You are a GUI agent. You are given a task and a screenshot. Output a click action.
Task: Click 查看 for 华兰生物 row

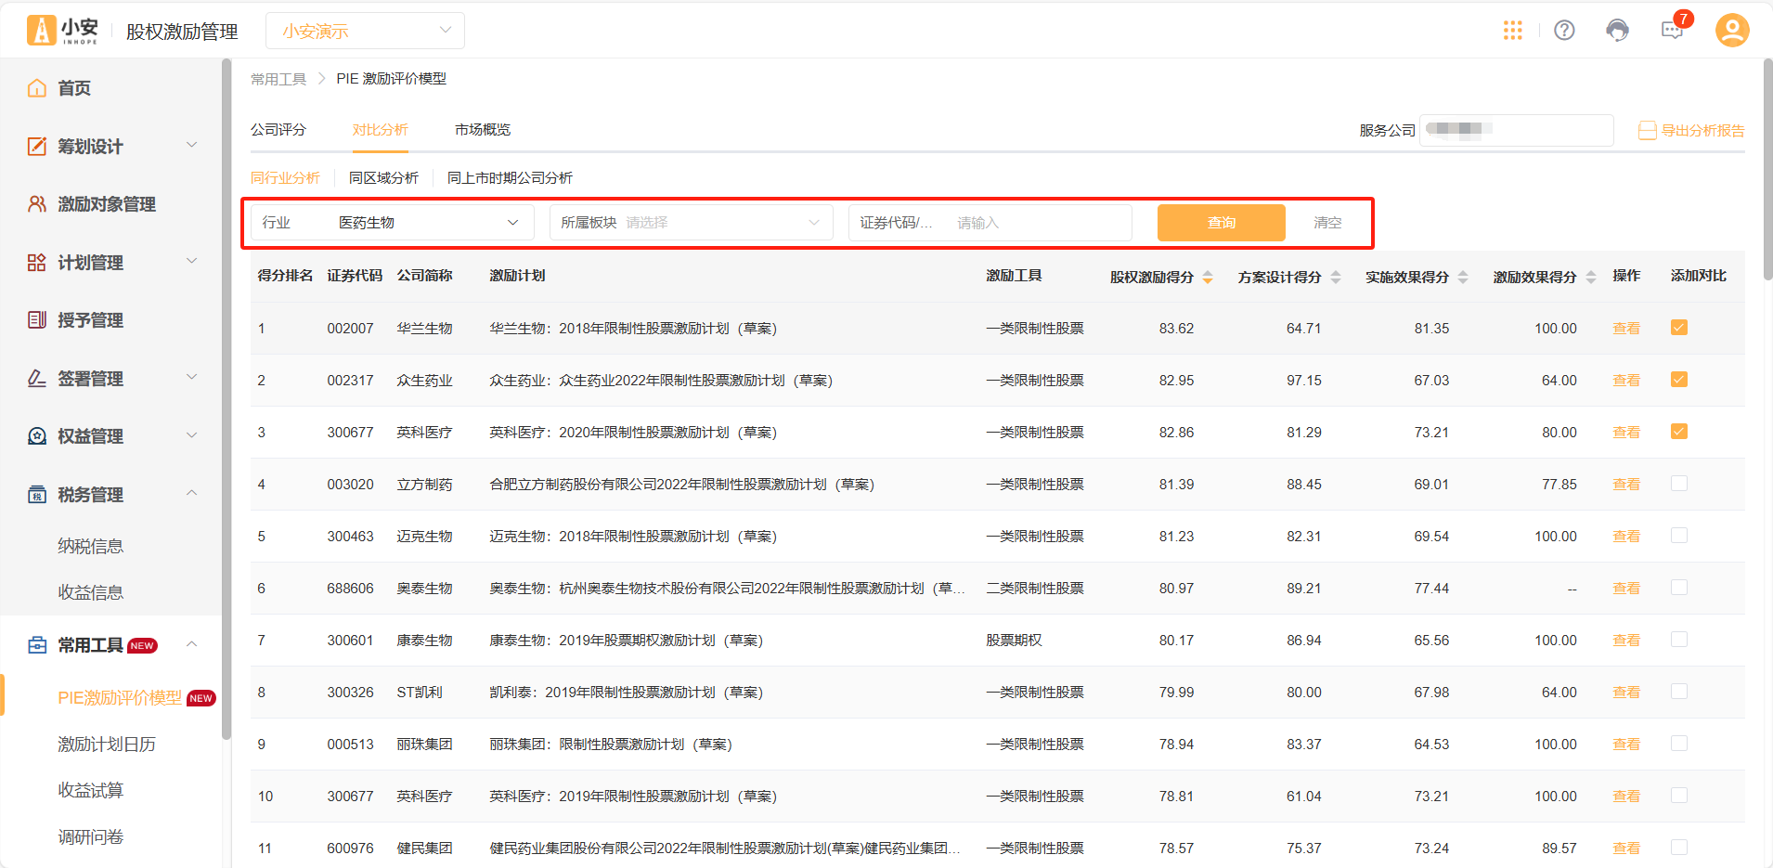coord(1626,329)
